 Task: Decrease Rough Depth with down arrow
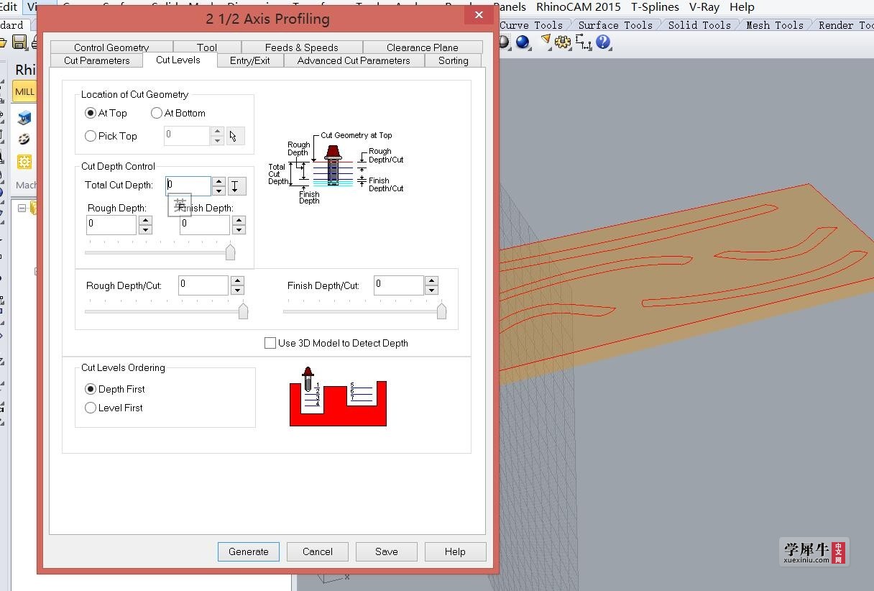pyautogui.click(x=145, y=230)
